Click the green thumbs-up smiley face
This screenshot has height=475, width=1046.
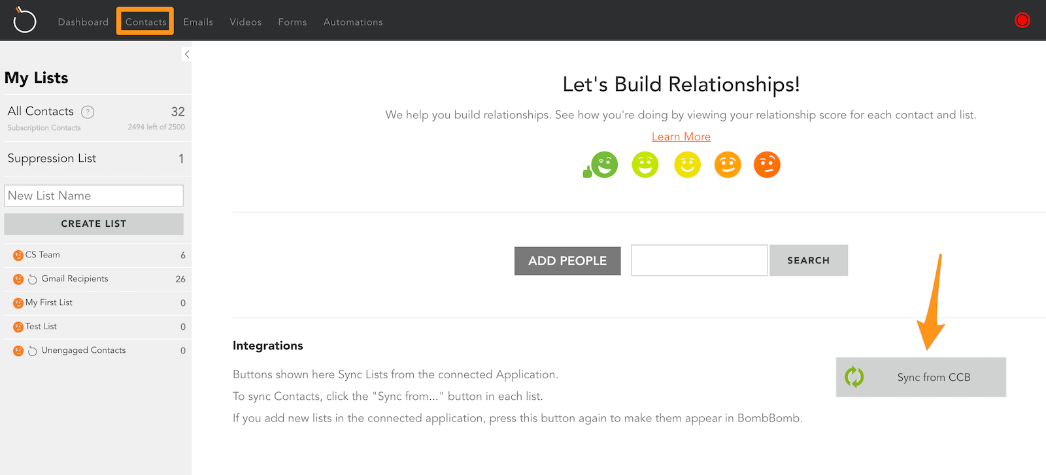click(x=601, y=165)
